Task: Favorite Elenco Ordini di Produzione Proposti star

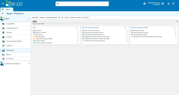Action: coord(127,33)
